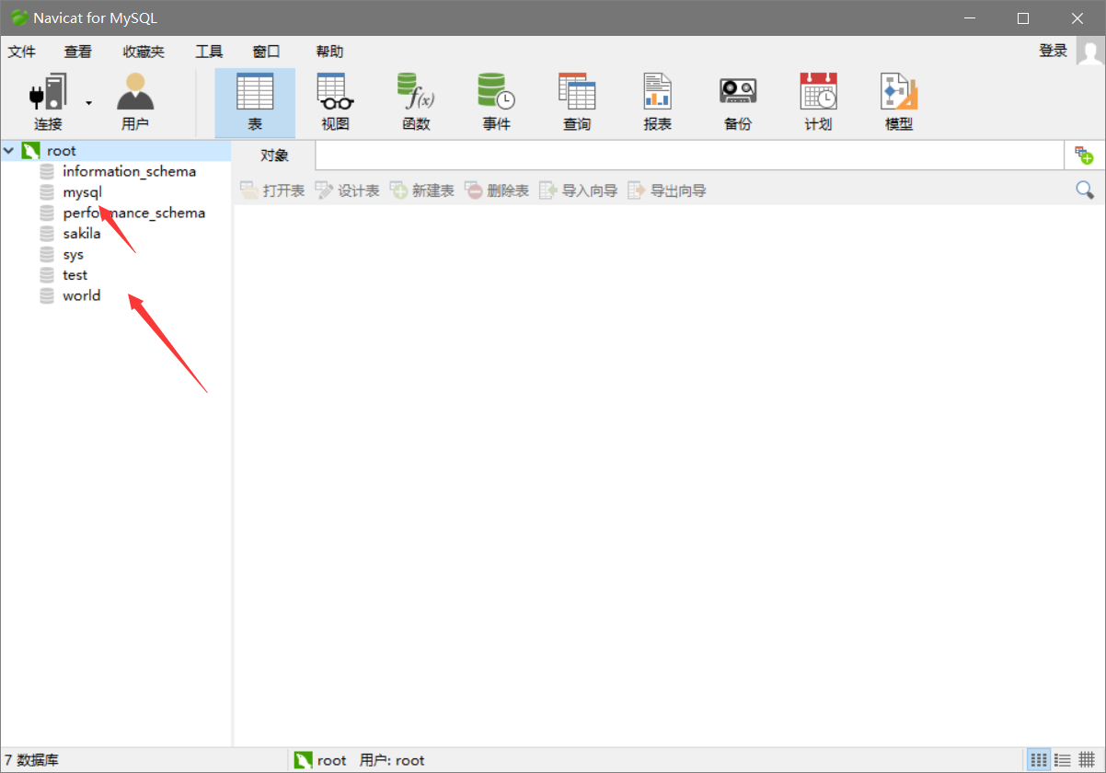Click the Navicat logo in title bar
Screen dimensions: 1106x773
click(18, 17)
